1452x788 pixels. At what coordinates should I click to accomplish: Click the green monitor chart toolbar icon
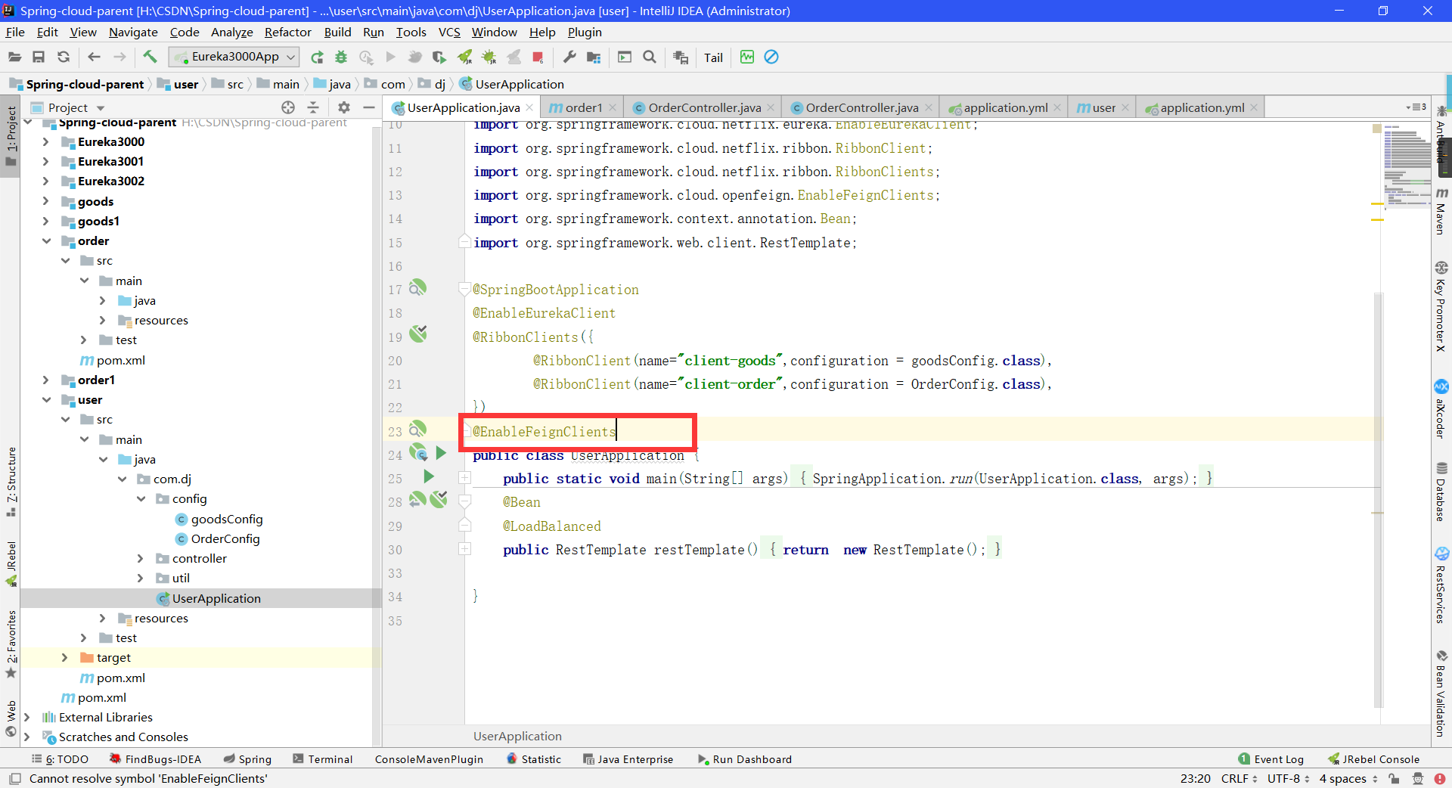[x=747, y=57]
